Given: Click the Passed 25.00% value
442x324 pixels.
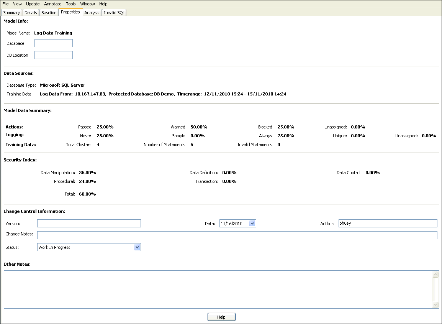Looking at the screenshot, I should tap(105, 127).
